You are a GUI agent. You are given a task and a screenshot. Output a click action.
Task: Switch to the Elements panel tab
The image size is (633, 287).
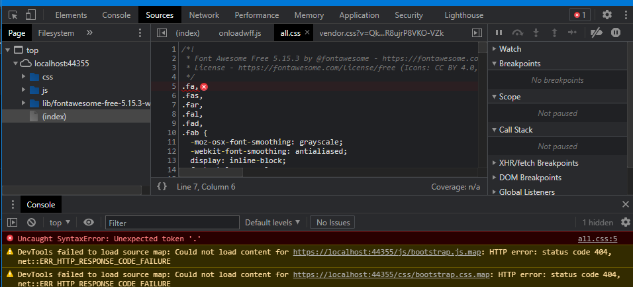coord(71,15)
